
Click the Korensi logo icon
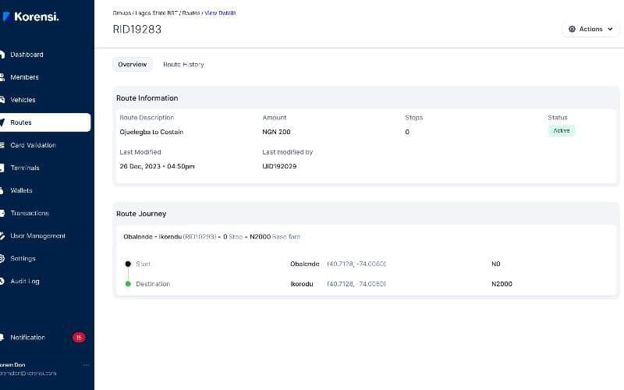click(x=6, y=16)
